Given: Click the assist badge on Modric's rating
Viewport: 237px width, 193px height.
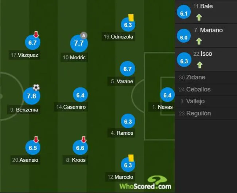Looking at the screenshot, I should [84, 35].
